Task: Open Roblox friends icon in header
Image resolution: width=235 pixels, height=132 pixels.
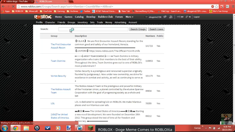Action: click(171, 17)
